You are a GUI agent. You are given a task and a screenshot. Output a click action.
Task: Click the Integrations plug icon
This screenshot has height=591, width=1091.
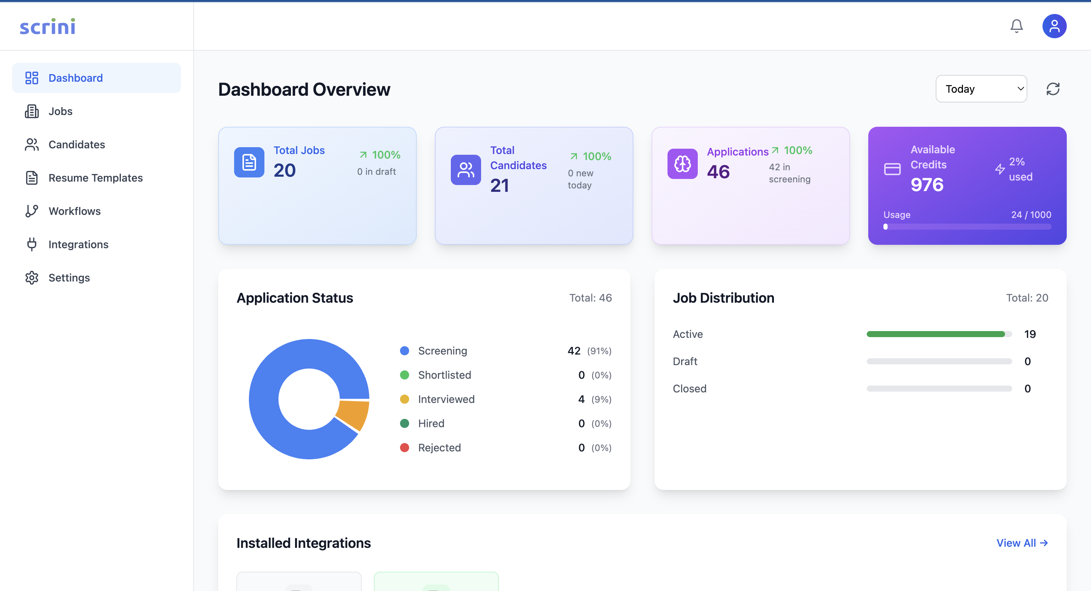(x=32, y=244)
